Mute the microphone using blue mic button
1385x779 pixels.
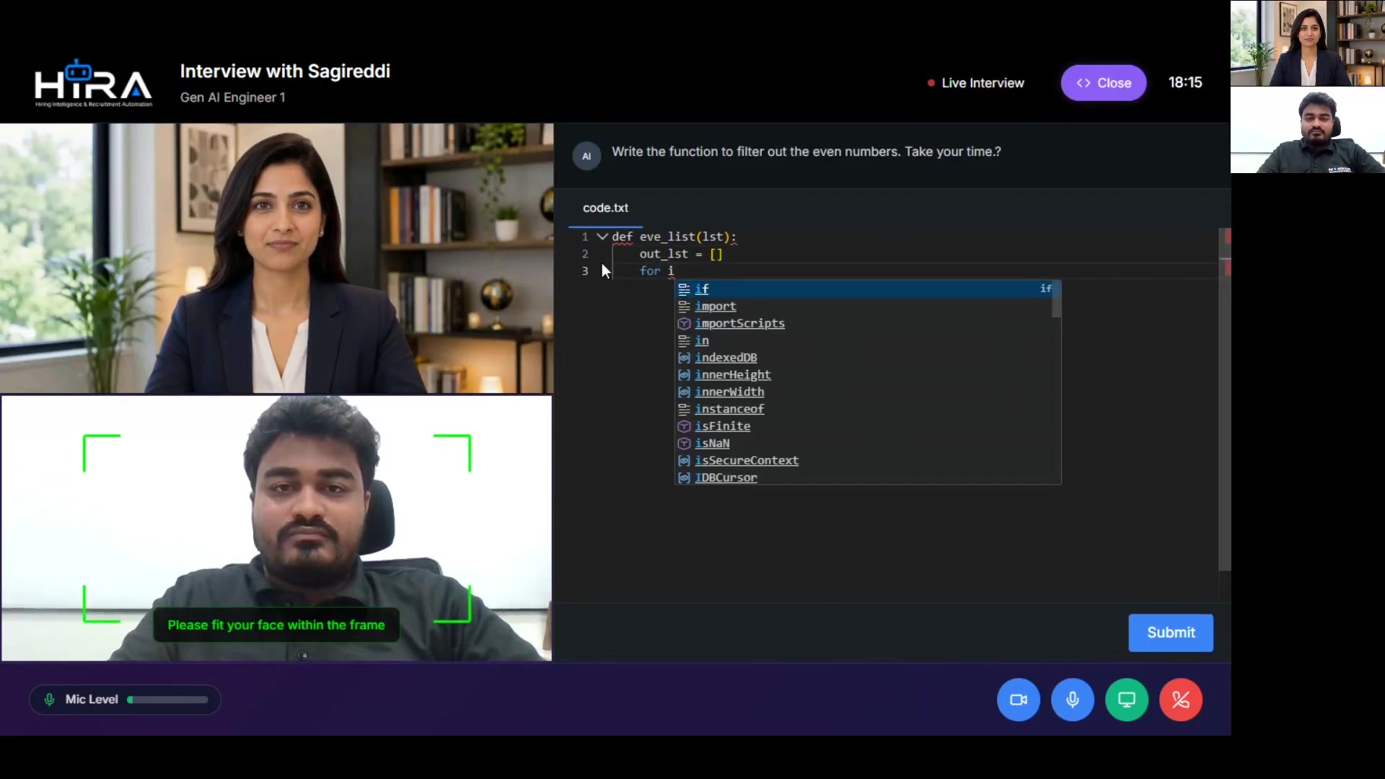point(1072,700)
